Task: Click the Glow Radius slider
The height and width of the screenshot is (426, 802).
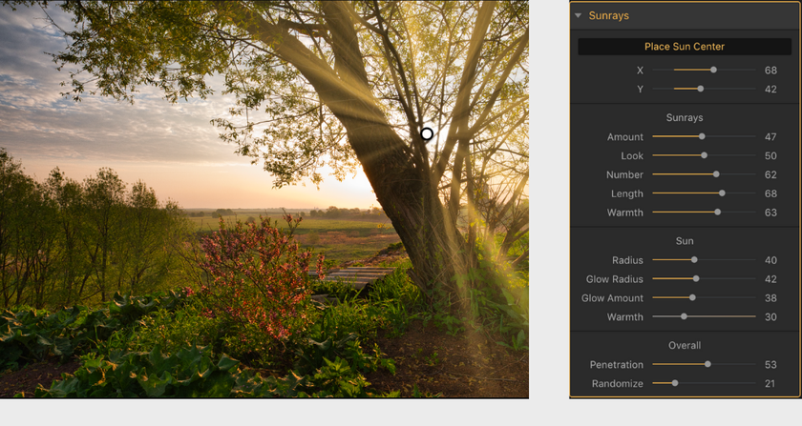Action: click(x=704, y=279)
